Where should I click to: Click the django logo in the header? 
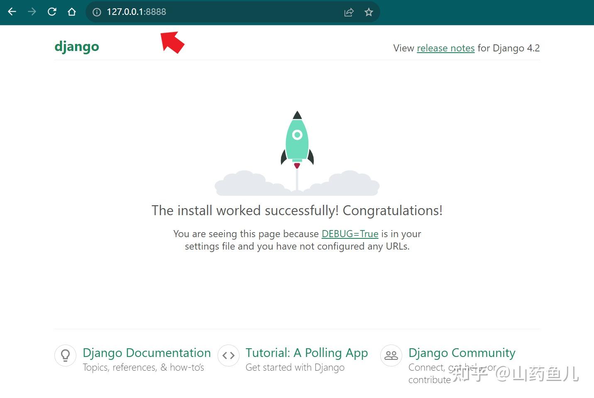pyautogui.click(x=76, y=46)
